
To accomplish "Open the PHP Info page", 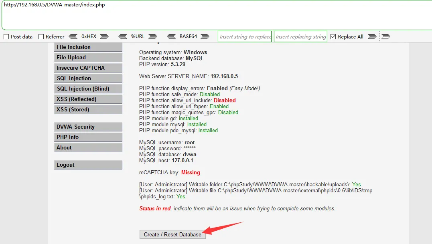I will pyautogui.click(x=88, y=137).
